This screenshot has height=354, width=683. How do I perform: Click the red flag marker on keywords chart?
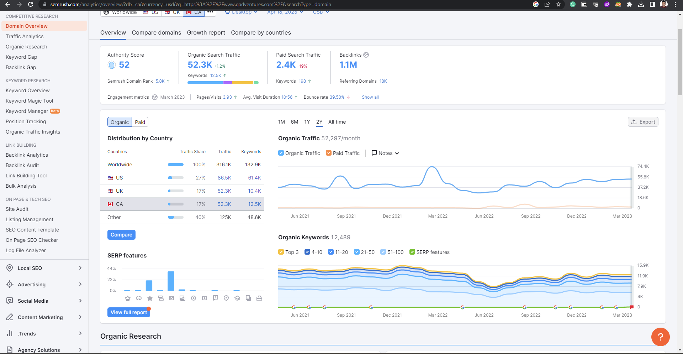632,307
